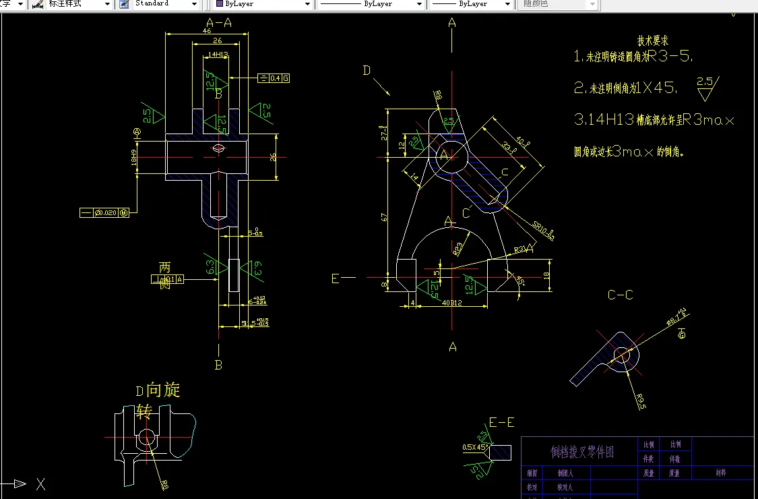
Task: Select the D向旋转 view title
Action: click(158, 400)
